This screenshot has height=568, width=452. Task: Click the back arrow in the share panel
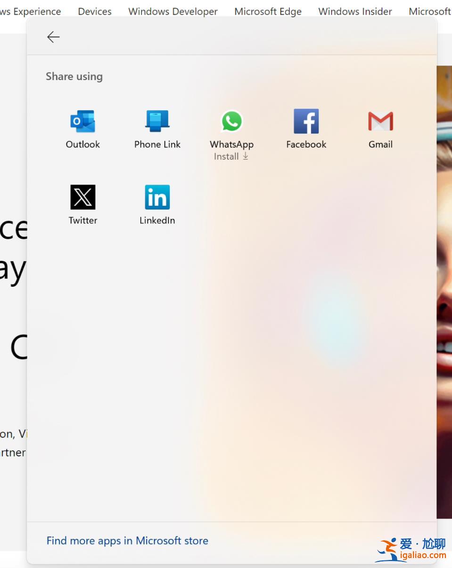click(x=53, y=37)
